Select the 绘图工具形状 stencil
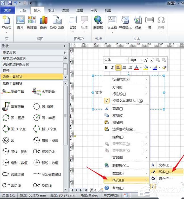This screenshot has height=199, width=184. [x=32, y=76]
